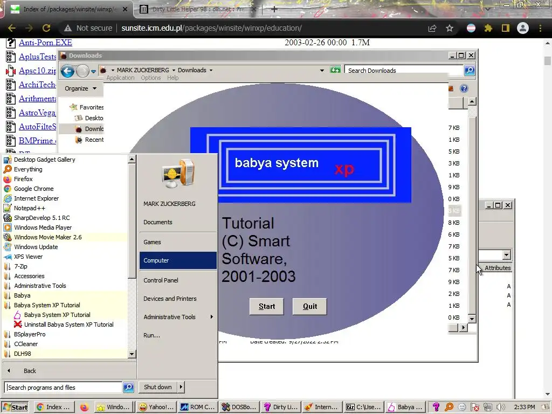This screenshot has height=414, width=552.
Task: Open the AstroVega download link
Action: (x=37, y=113)
